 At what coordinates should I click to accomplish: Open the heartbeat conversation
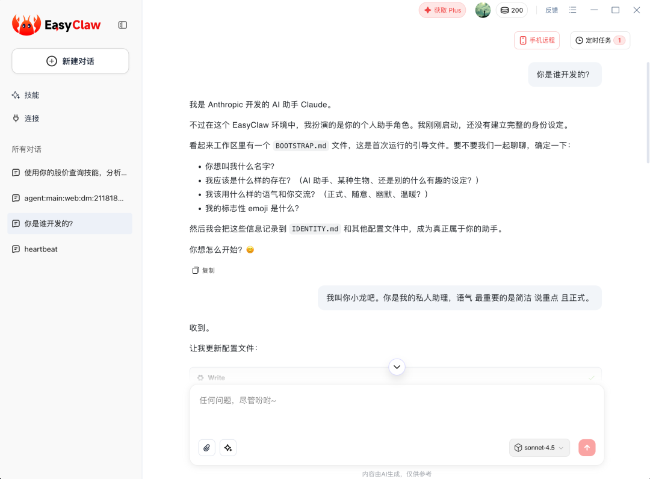click(x=70, y=249)
